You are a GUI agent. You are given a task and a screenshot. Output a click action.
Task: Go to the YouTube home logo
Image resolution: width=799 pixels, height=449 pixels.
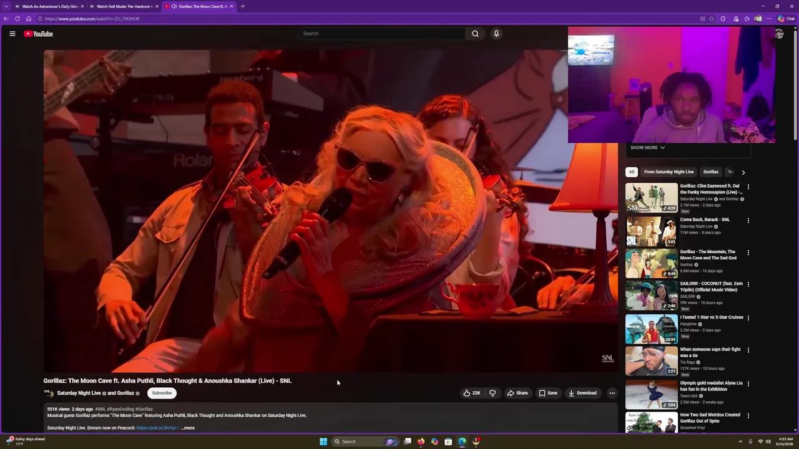38,34
